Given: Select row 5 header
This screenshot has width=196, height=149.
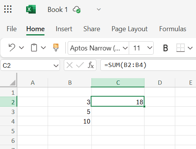Looking at the screenshot, I should click(x=8, y=131).
